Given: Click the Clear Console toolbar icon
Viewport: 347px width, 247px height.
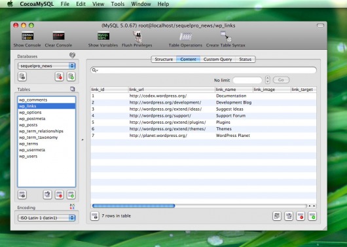Looking at the screenshot, I should 58,36.
